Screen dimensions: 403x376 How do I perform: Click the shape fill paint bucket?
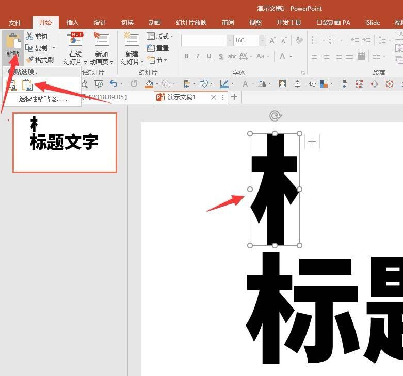tap(149, 84)
